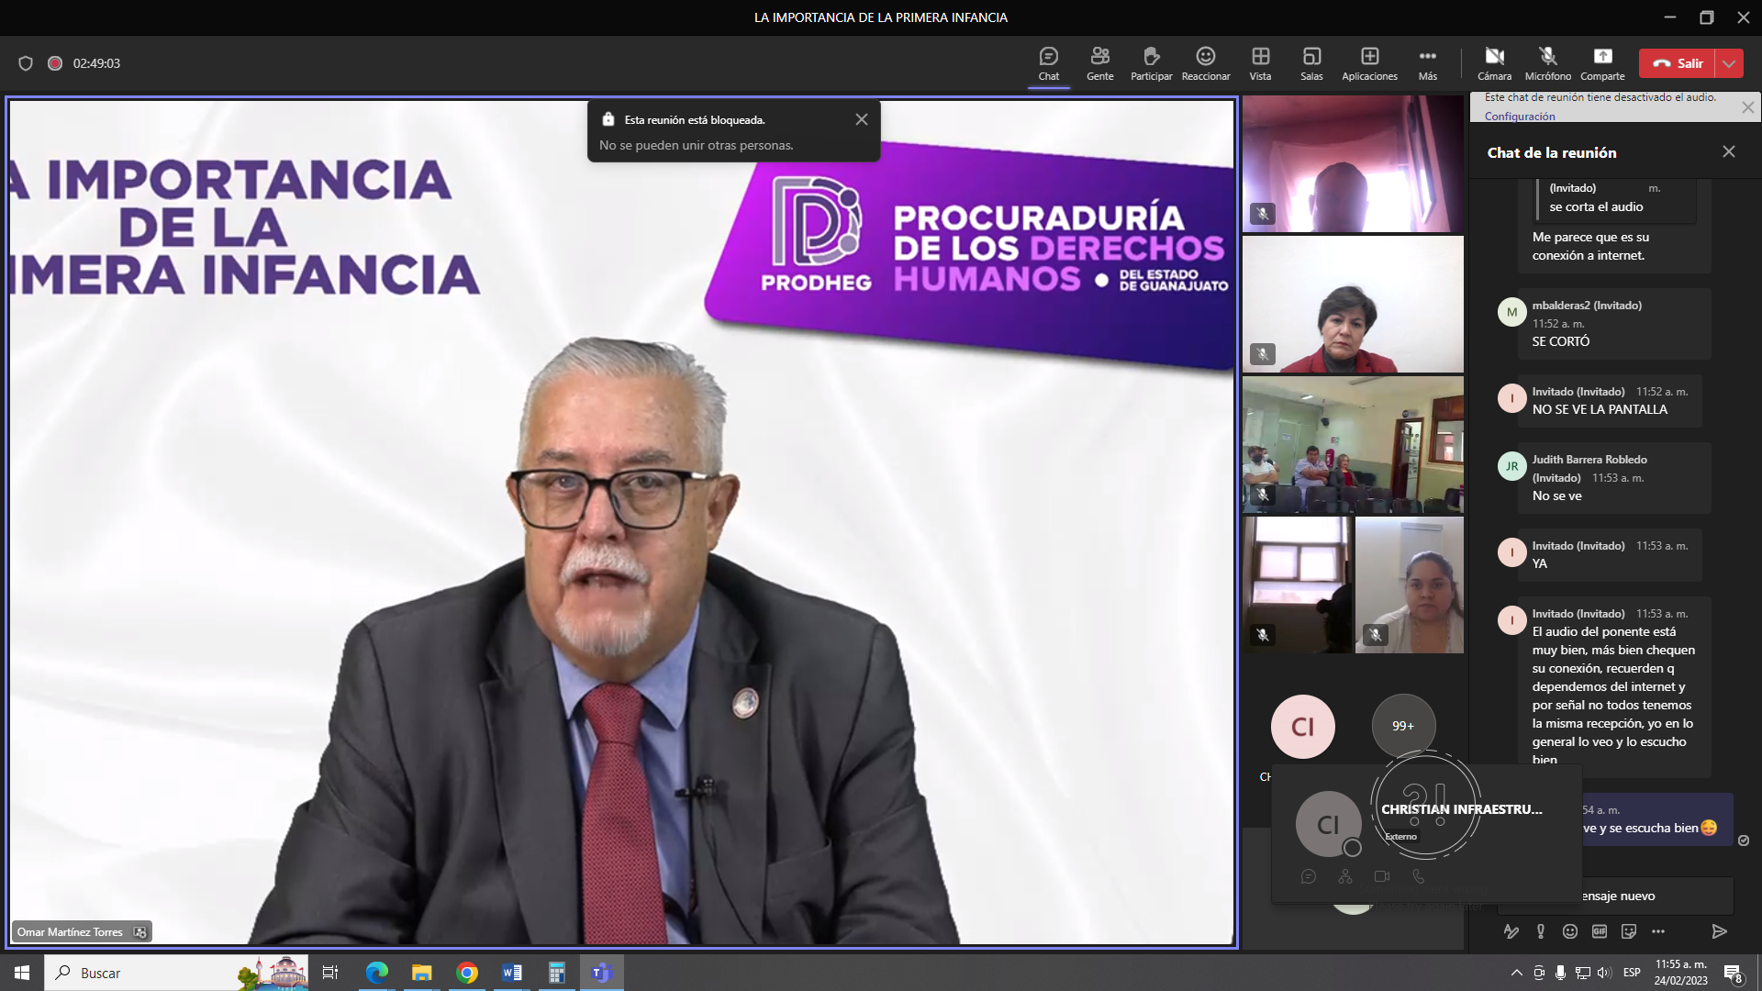This screenshot has width=1762, height=991.
Task: Start video call from contact card
Action: 1382,876
